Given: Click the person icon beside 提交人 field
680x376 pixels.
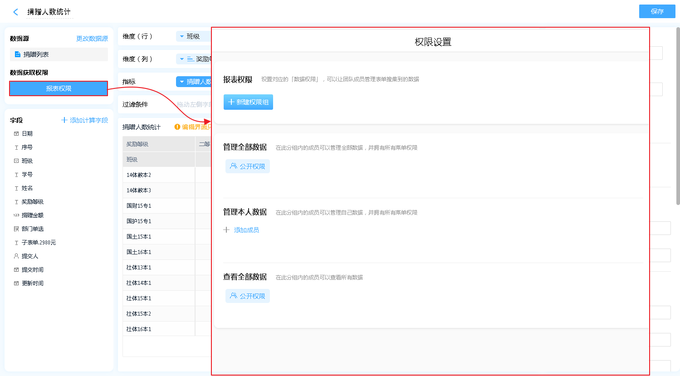Looking at the screenshot, I should 16,256.
